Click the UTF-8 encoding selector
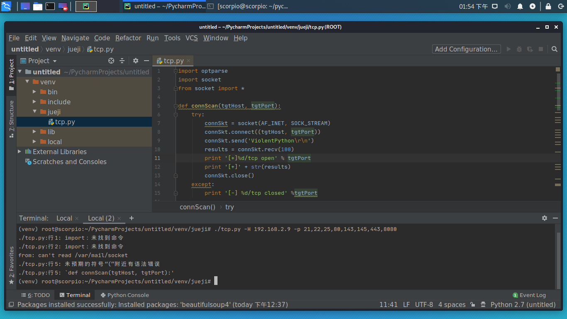This screenshot has width=567, height=319. pyautogui.click(x=424, y=304)
